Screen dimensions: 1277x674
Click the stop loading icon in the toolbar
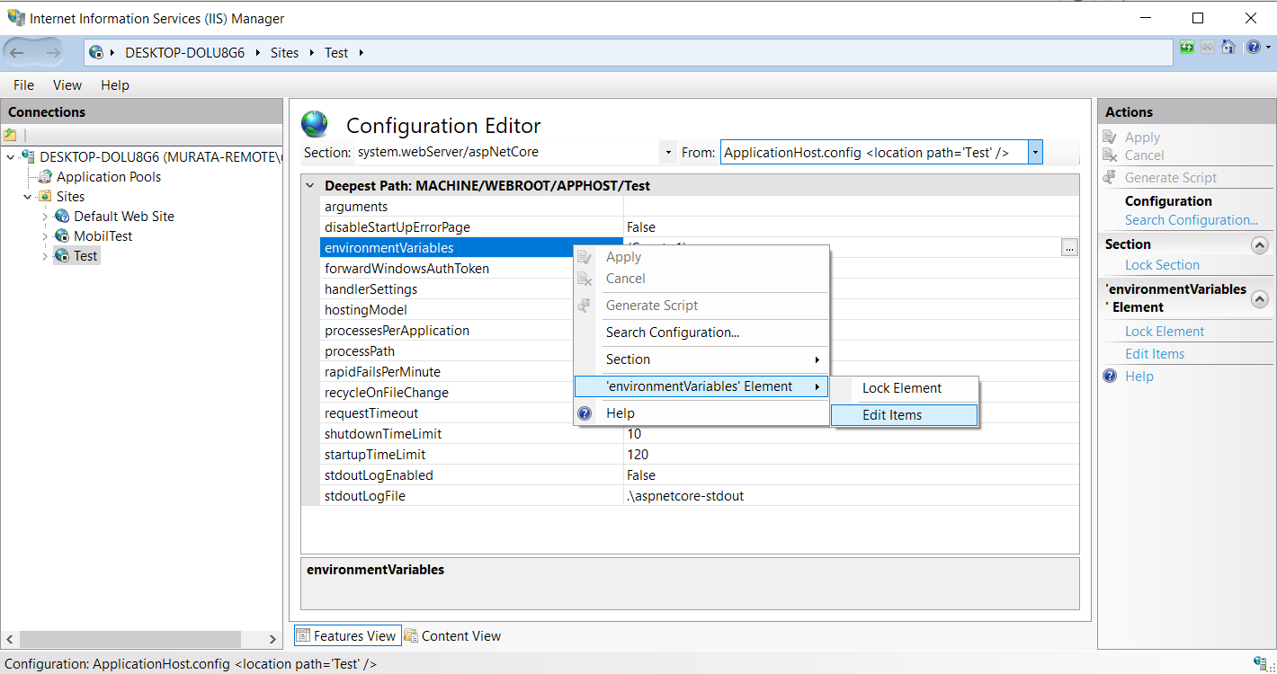pos(1208,47)
